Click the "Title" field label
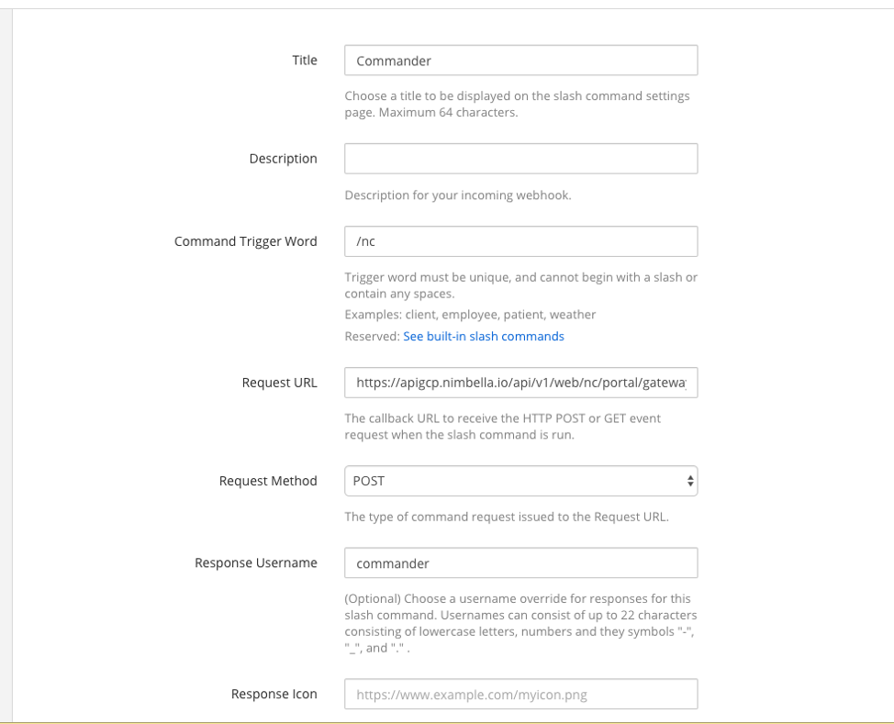The height and width of the screenshot is (724, 894). click(x=305, y=61)
